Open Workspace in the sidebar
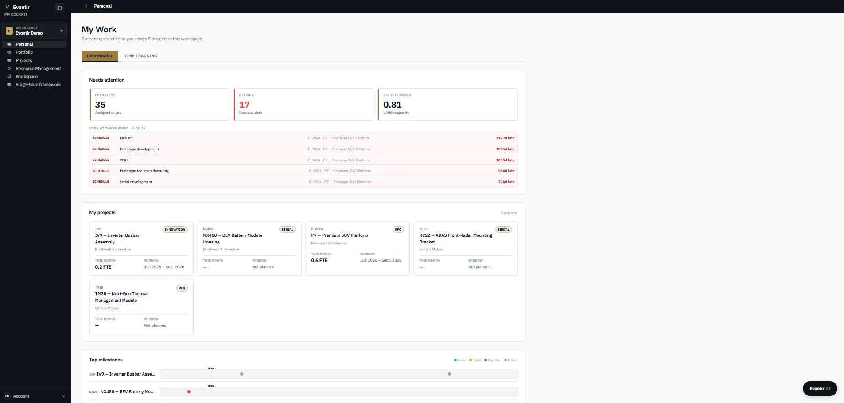This screenshot has height=403, width=844. click(x=35, y=76)
